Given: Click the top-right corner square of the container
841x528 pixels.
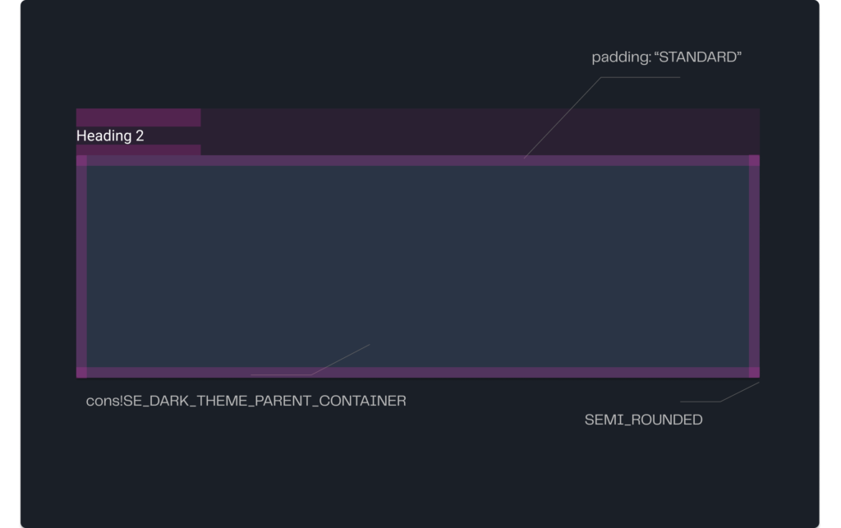Looking at the screenshot, I should [x=755, y=161].
